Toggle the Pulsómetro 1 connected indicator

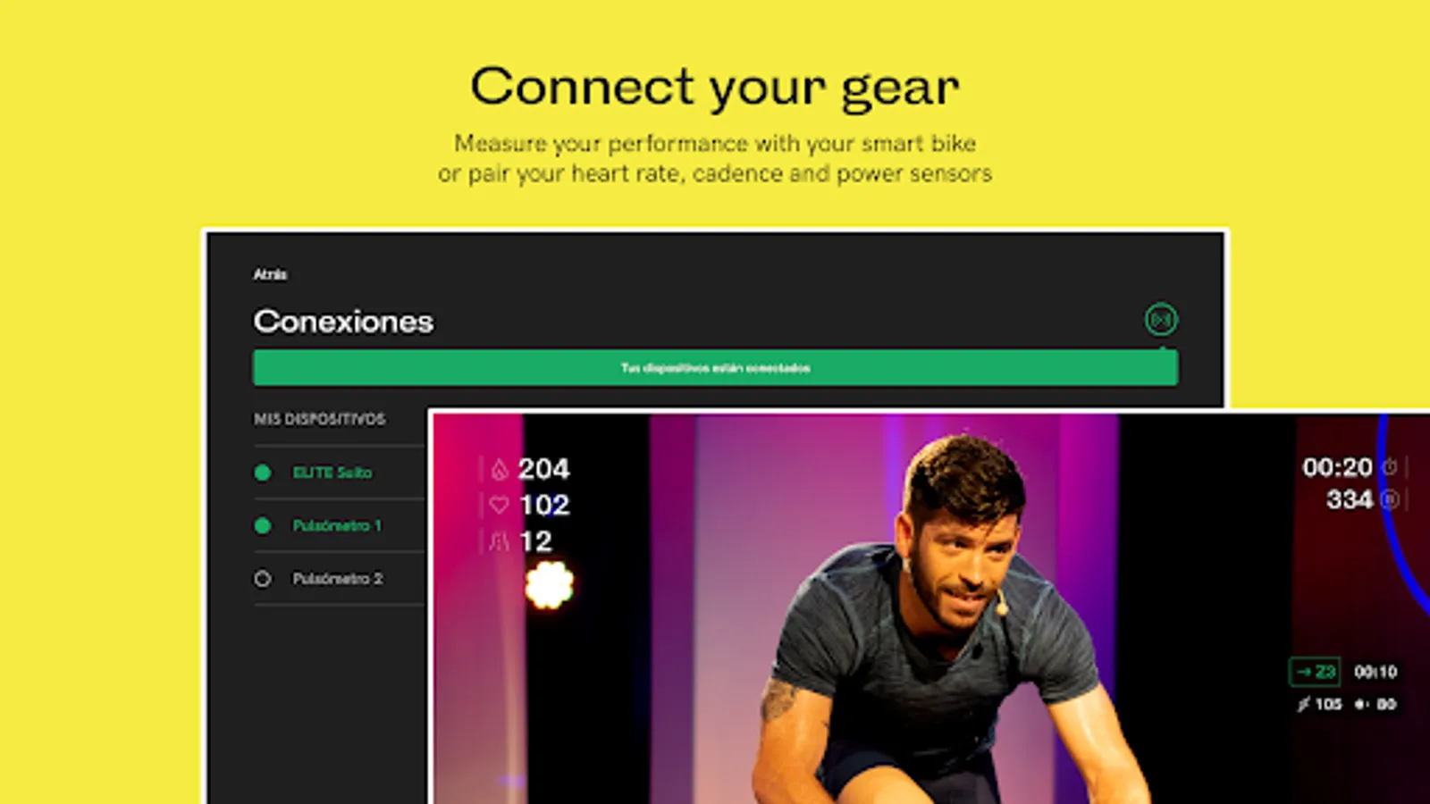pyautogui.click(x=263, y=525)
